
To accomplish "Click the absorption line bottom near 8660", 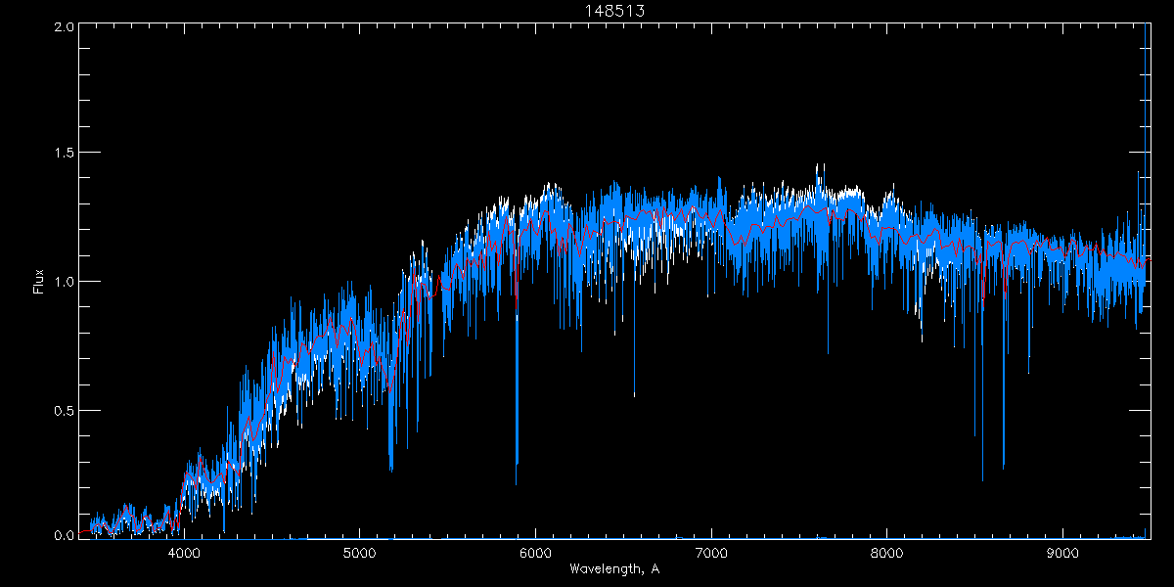I will (x=1004, y=468).
